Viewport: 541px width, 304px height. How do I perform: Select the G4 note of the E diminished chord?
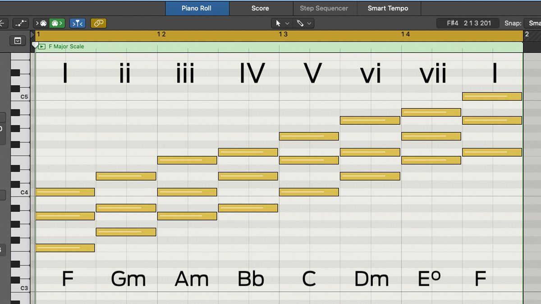click(431, 136)
